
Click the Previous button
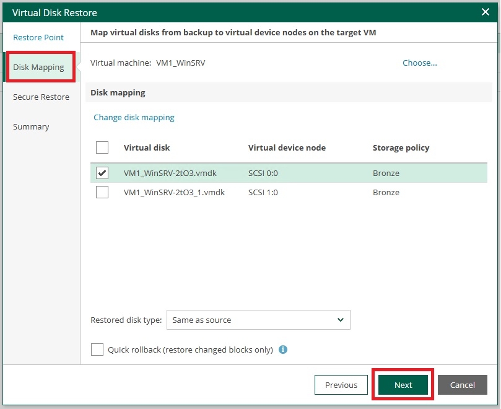(341, 385)
